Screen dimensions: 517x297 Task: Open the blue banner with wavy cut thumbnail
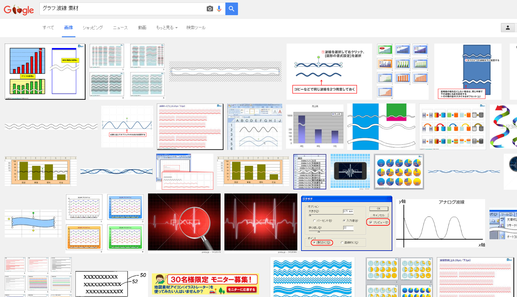(x=468, y=72)
